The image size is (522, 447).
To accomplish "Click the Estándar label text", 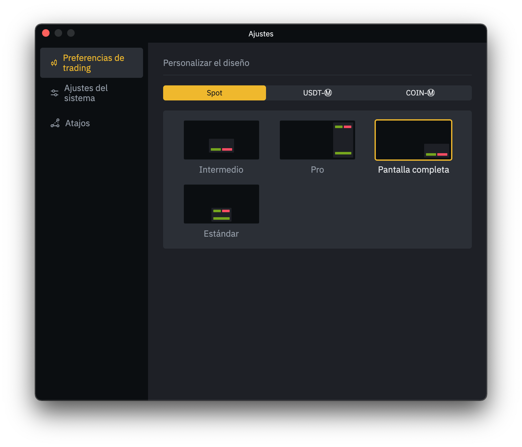I will pyautogui.click(x=221, y=234).
